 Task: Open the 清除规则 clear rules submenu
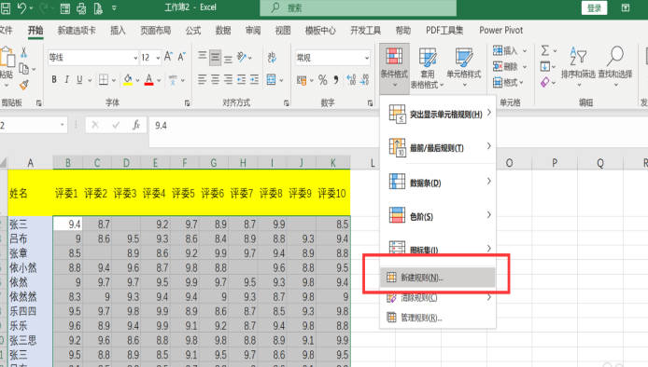click(438, 297)
